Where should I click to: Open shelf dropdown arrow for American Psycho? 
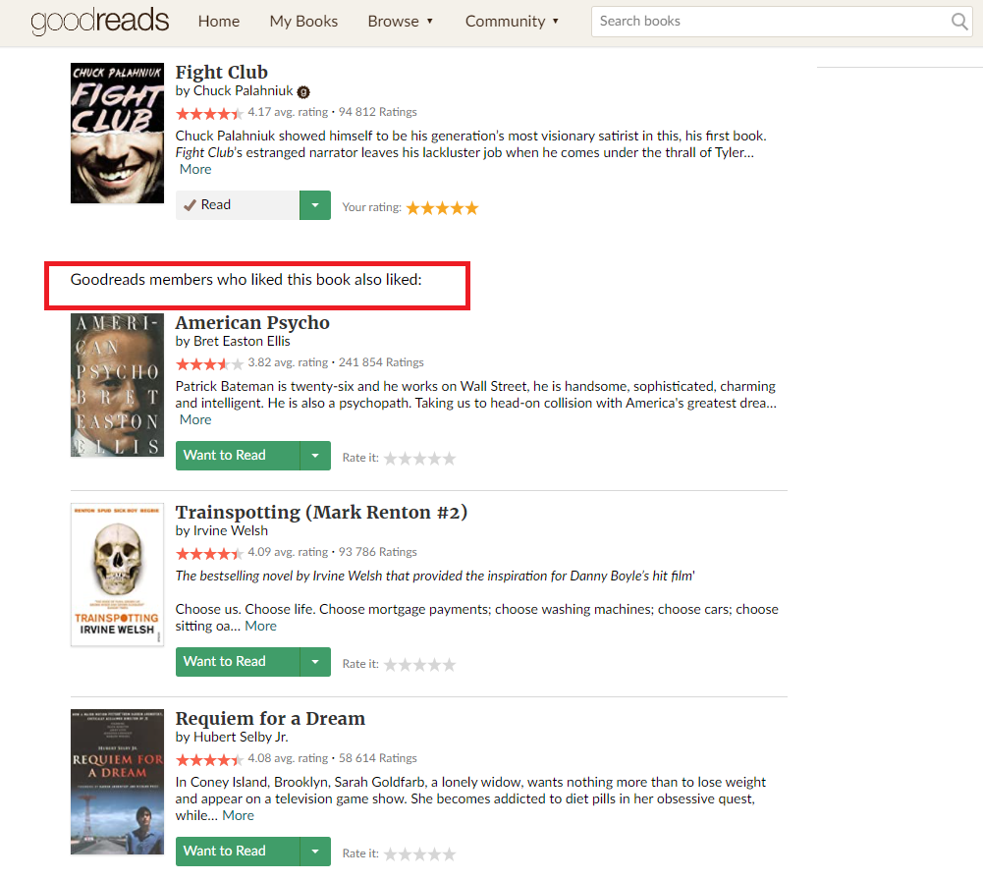[x=315, y=456]
